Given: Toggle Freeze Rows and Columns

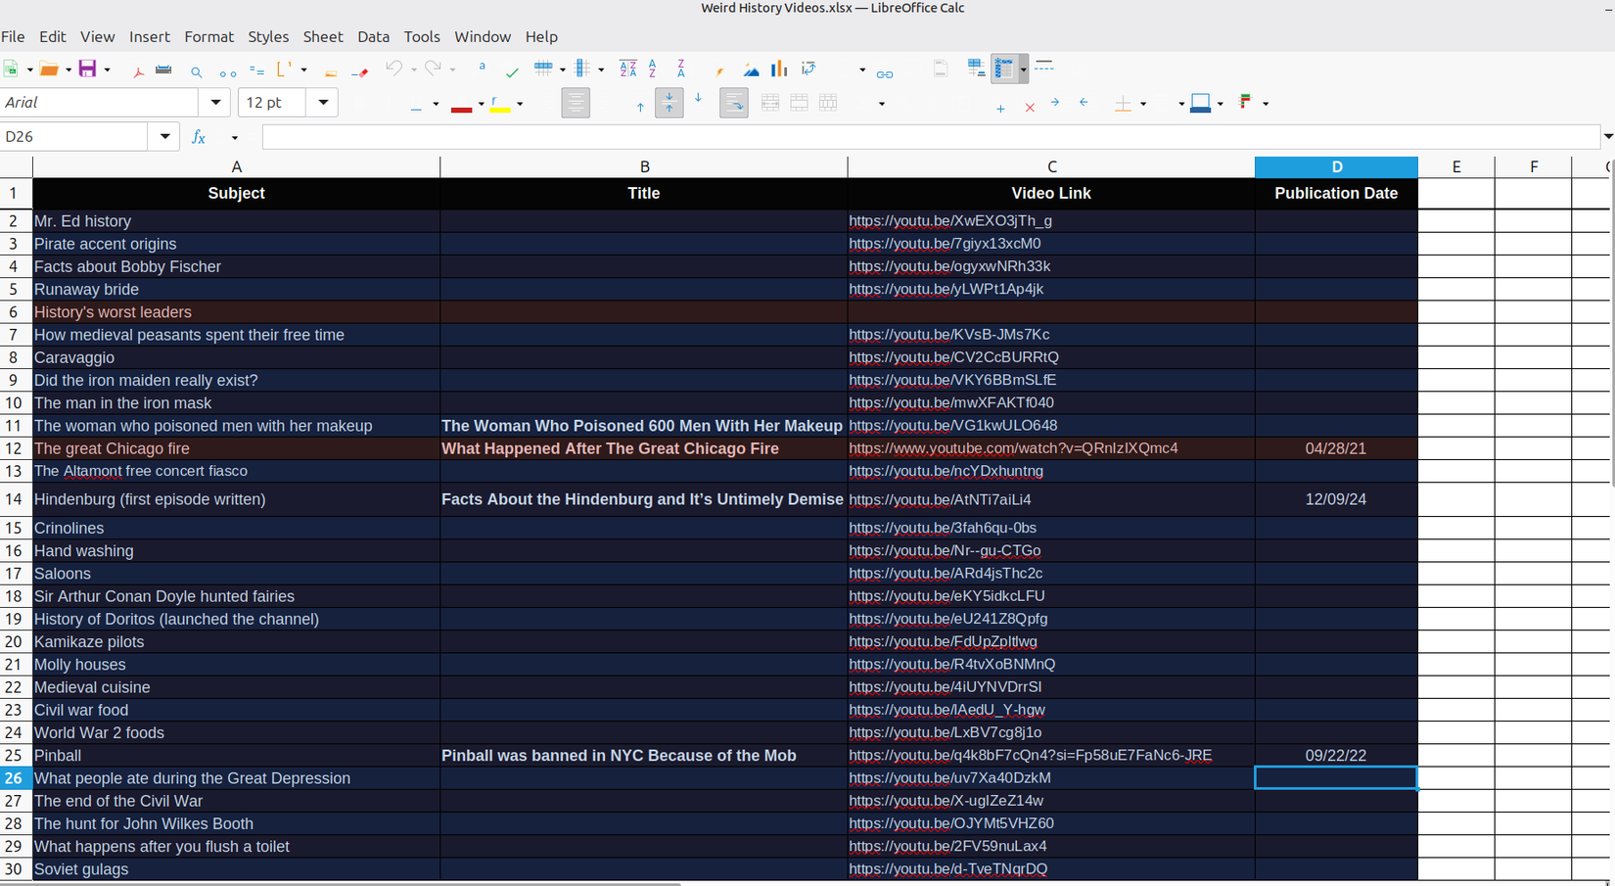Looking at the screenshot, I should click(1004, 69).
